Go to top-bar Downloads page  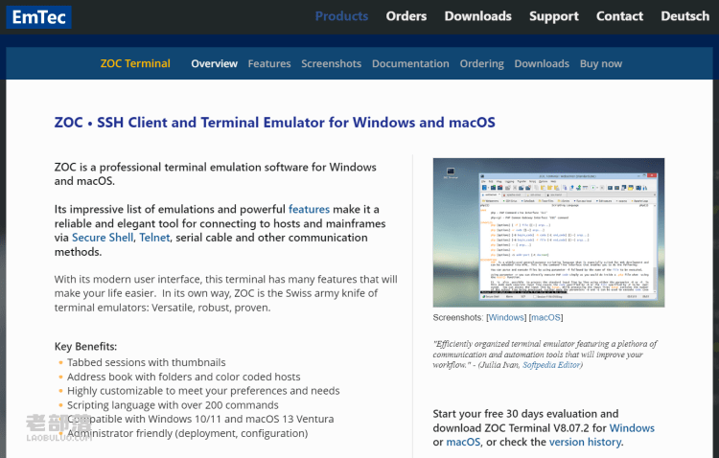tap(477, 16)
